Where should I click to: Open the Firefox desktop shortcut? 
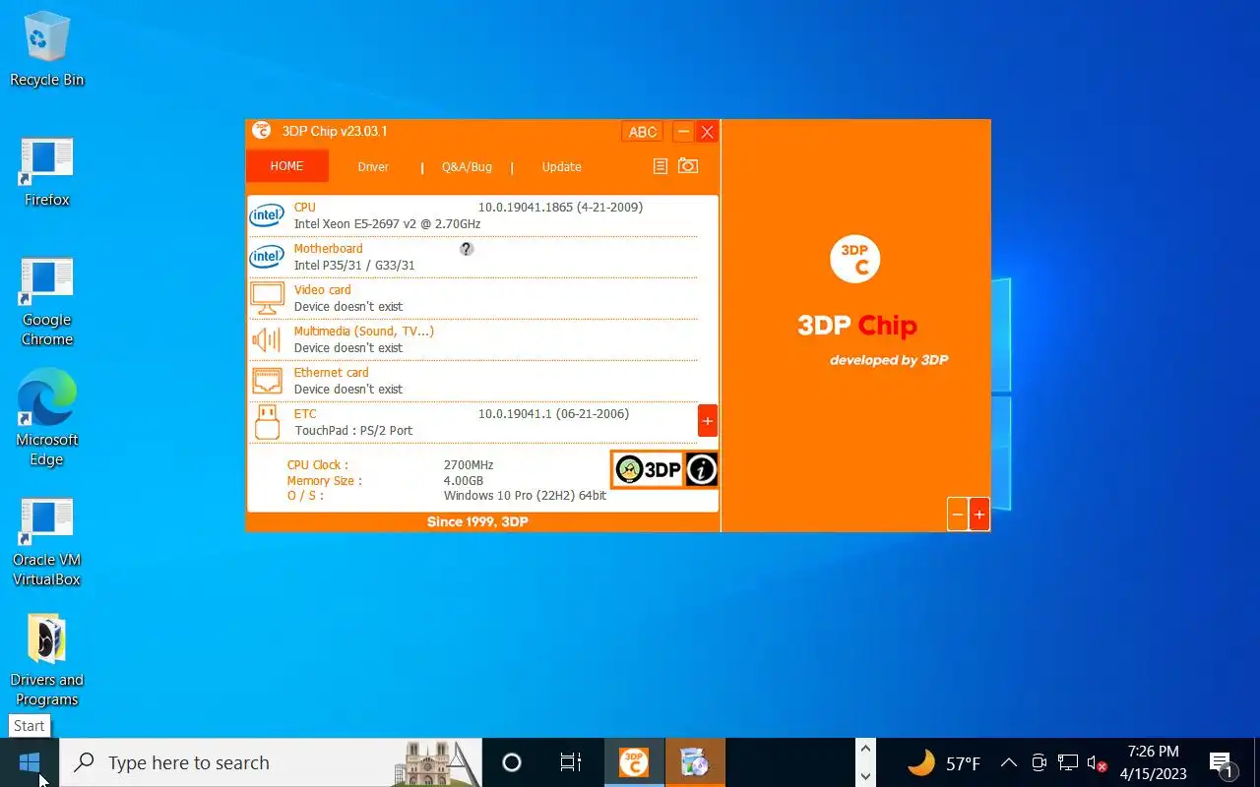46,172
